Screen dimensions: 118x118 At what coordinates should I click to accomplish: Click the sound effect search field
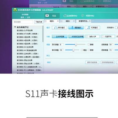pyautogui.click(x=23, y=22)
